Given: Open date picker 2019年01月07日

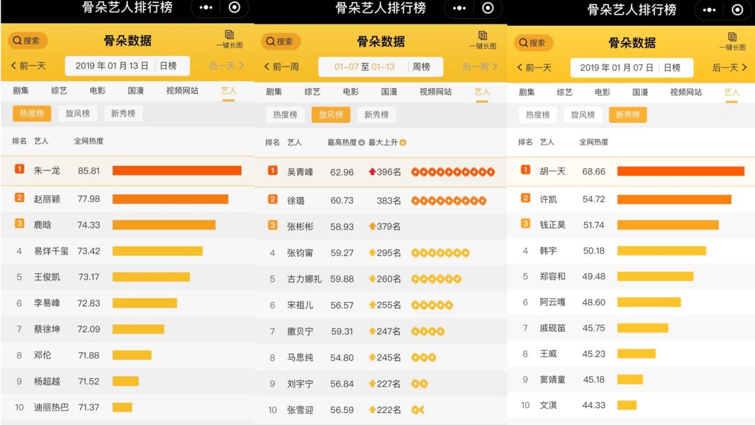Looking at the screenshot, I should (x=617, y=68).
